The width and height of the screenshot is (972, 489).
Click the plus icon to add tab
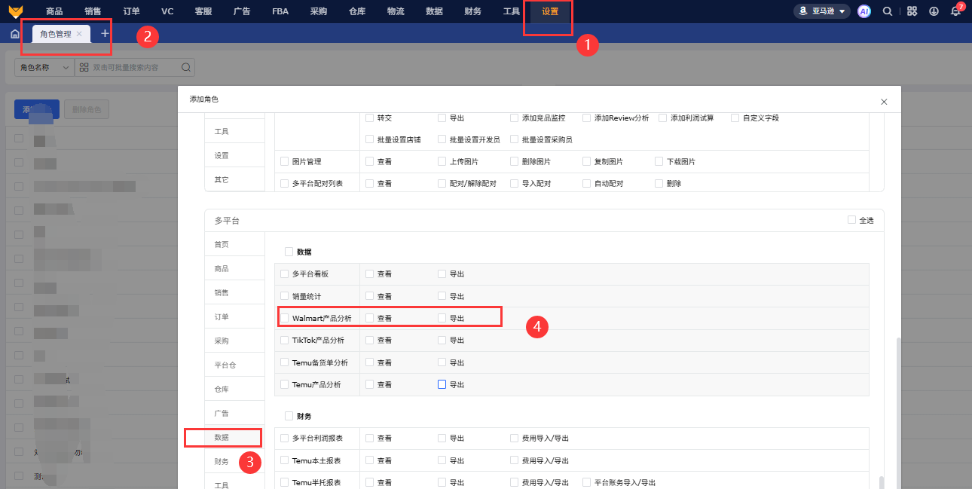[x=105, y=34]
